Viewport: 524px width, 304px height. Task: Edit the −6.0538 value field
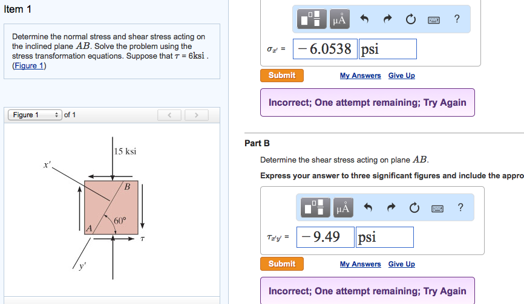pyautogui.click(x=325, y=49)
